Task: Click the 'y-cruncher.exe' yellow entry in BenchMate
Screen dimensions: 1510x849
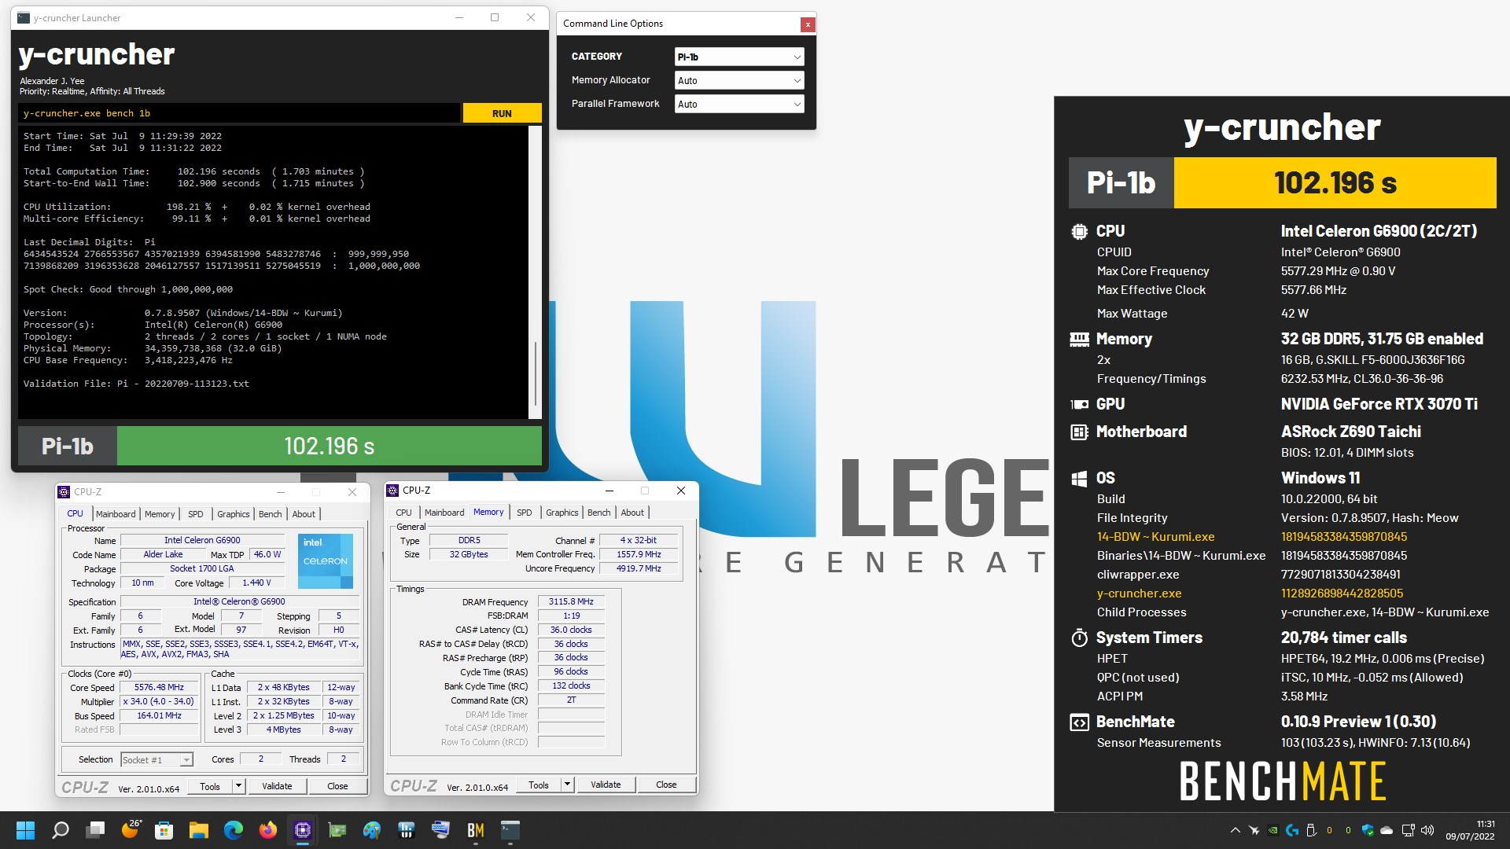Action: tap(1139, 594)
